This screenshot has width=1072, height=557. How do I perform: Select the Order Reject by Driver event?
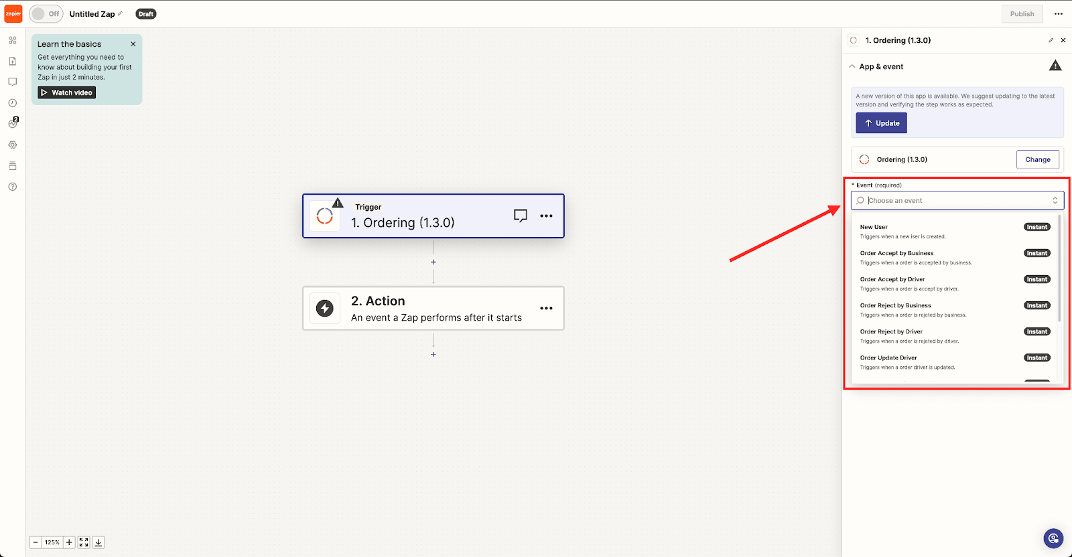(x=955, y=335)
